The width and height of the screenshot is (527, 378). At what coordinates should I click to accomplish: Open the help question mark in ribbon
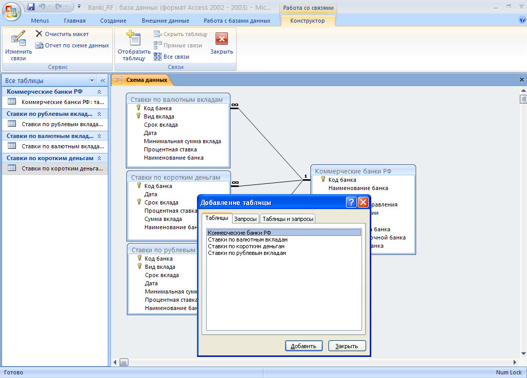pyautogui.click(x=522, y=20)
